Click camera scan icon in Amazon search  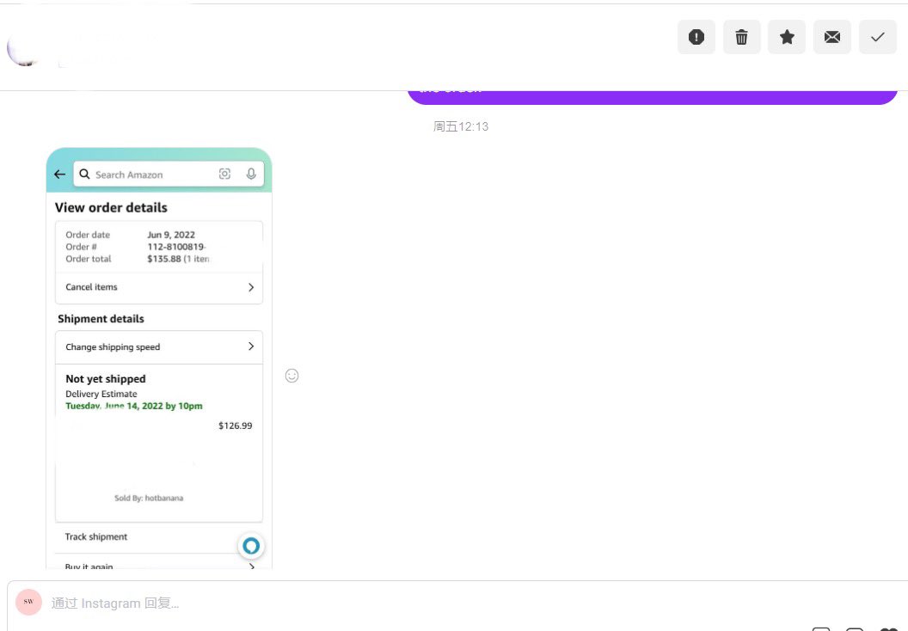click(x=224, y=174)
